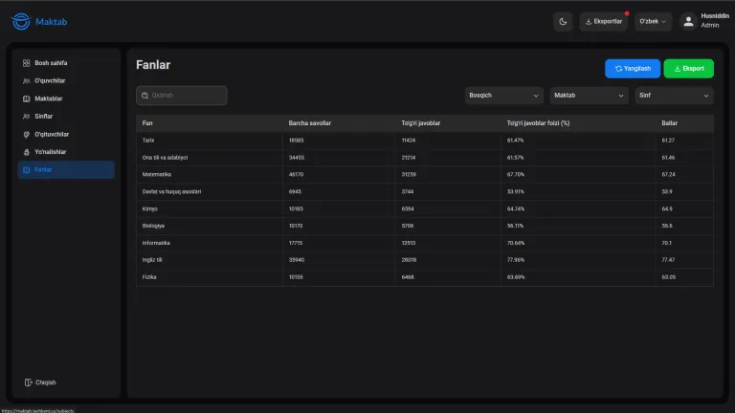Screen dimensions: 735x413
Task: Select the Fanlar sidebar item
Action: (x=66, y=169)
